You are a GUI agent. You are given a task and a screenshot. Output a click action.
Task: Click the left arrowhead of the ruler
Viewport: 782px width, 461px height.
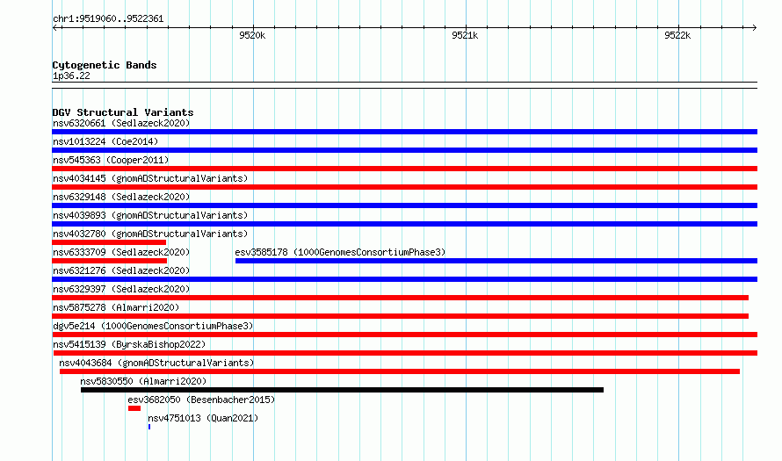55,28
